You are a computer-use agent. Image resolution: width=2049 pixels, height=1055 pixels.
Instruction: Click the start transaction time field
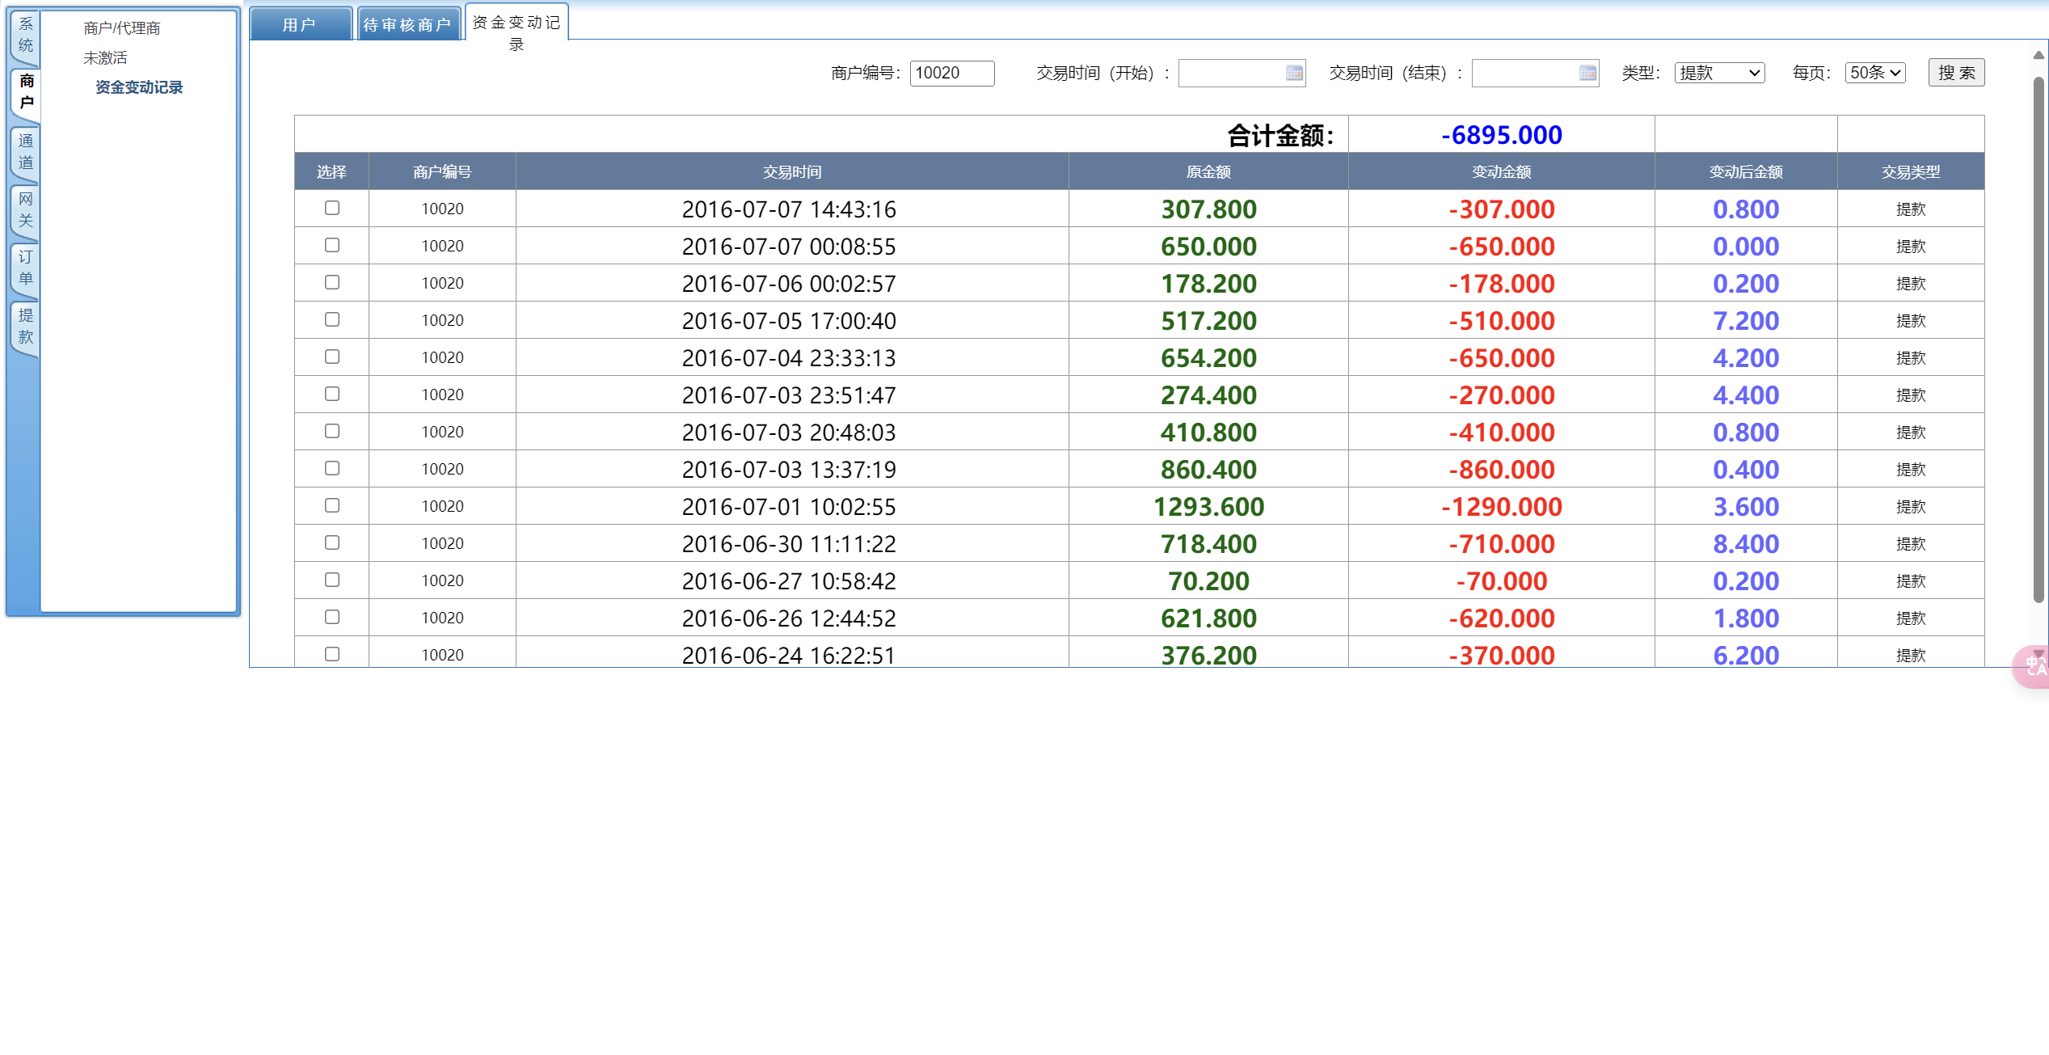[1242, 73]
